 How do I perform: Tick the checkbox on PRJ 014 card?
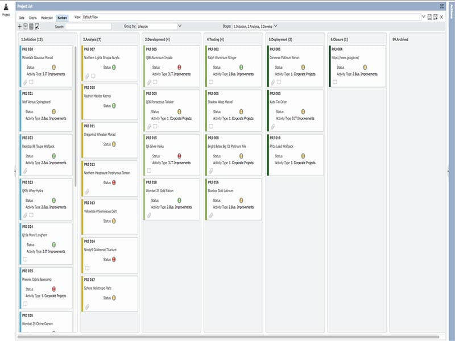tap(87, 268)
